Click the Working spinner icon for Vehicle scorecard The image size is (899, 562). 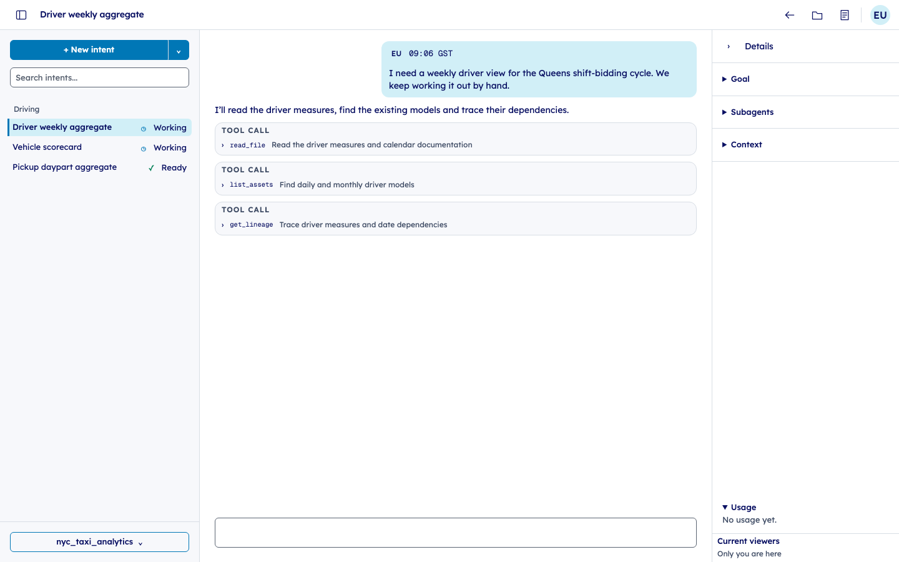point(144,149)
